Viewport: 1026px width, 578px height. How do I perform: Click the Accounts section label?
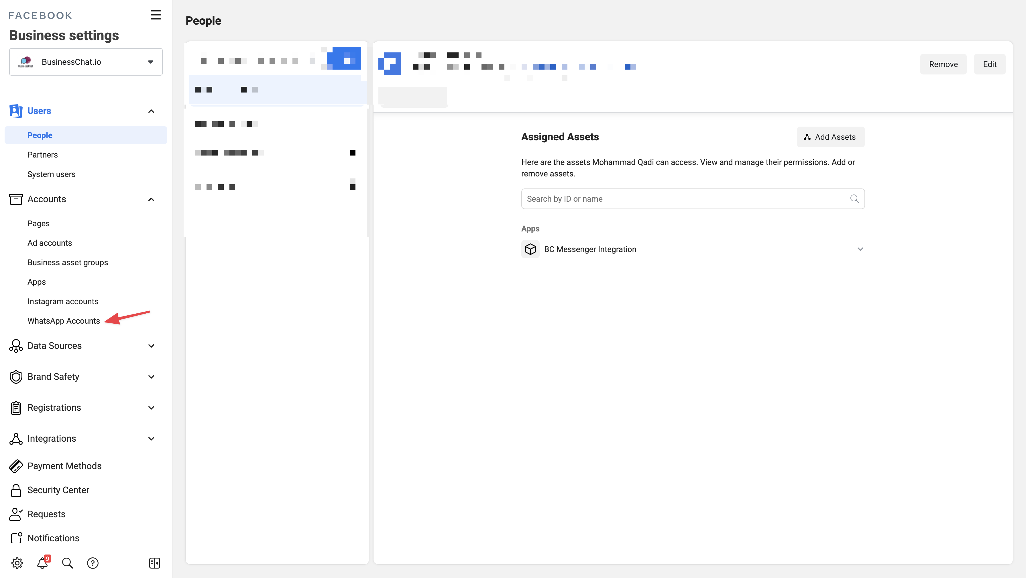tap(47, 199)
